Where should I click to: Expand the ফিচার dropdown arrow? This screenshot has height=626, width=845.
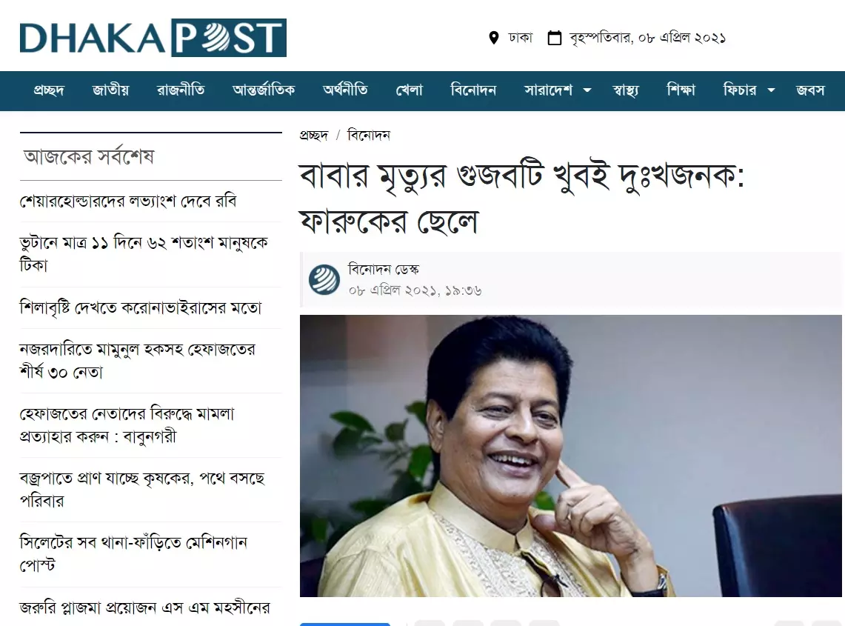(x=771, y=90)
